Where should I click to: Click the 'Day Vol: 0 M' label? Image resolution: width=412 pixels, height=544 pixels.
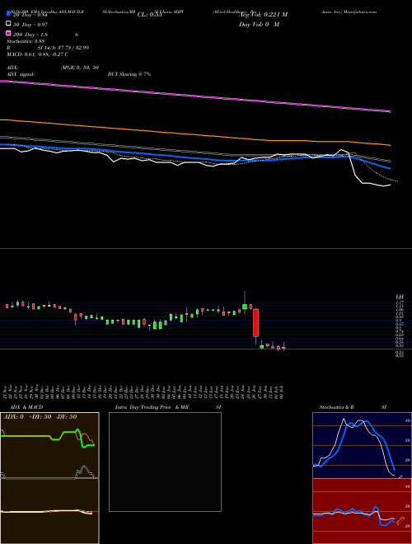coord(259,24)
